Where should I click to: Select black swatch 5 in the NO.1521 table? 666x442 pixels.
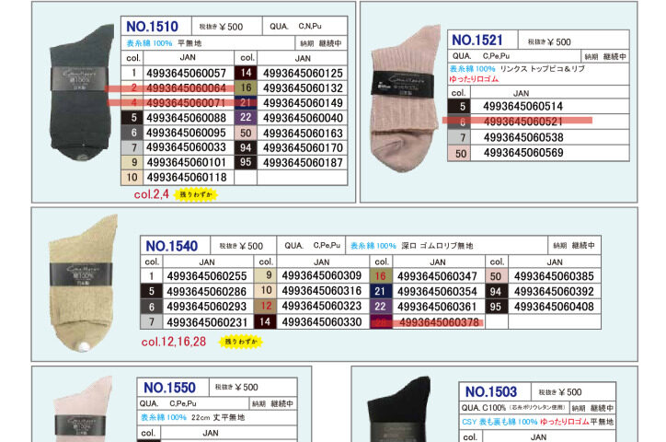463,107
